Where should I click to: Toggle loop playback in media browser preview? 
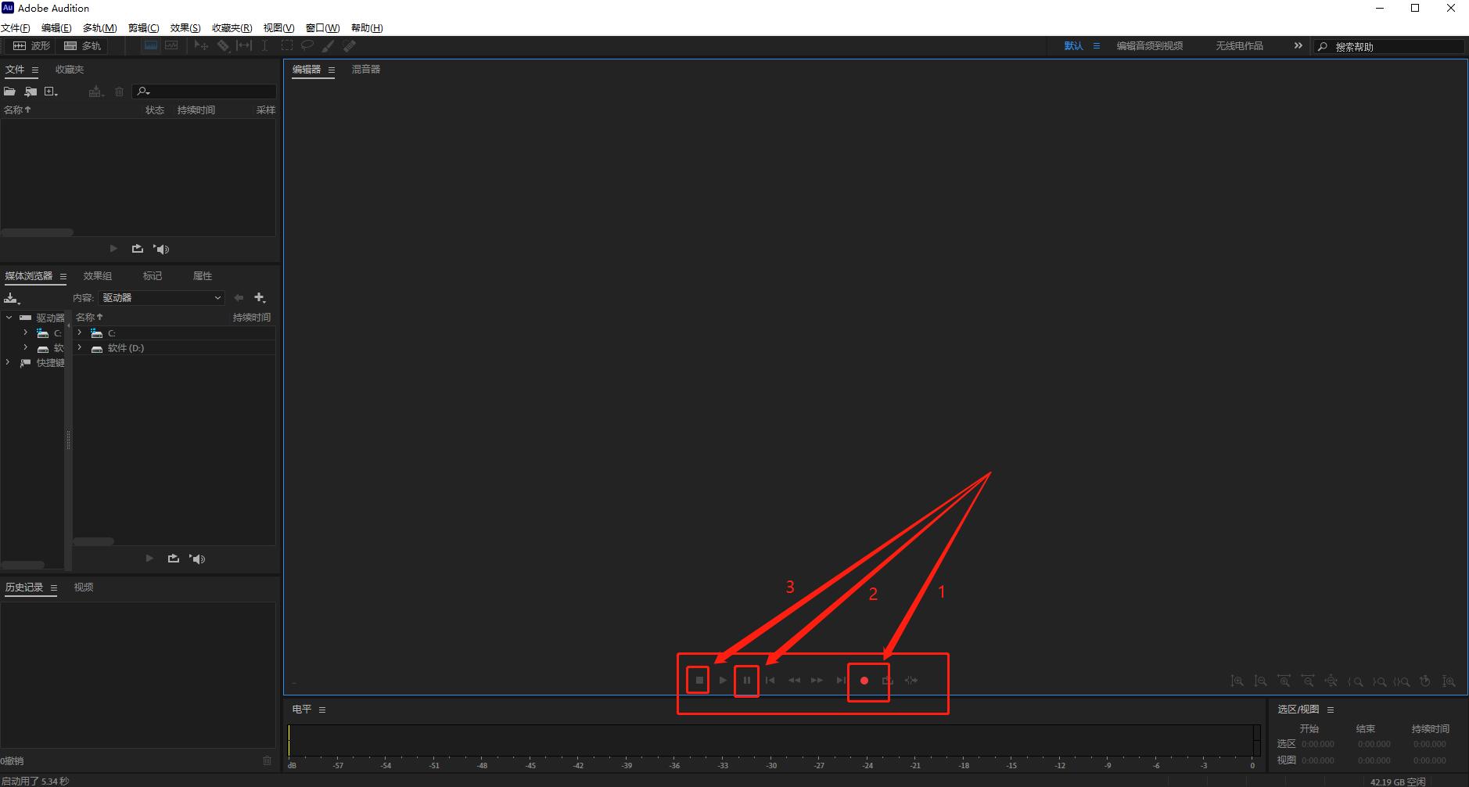pos(174,559)
